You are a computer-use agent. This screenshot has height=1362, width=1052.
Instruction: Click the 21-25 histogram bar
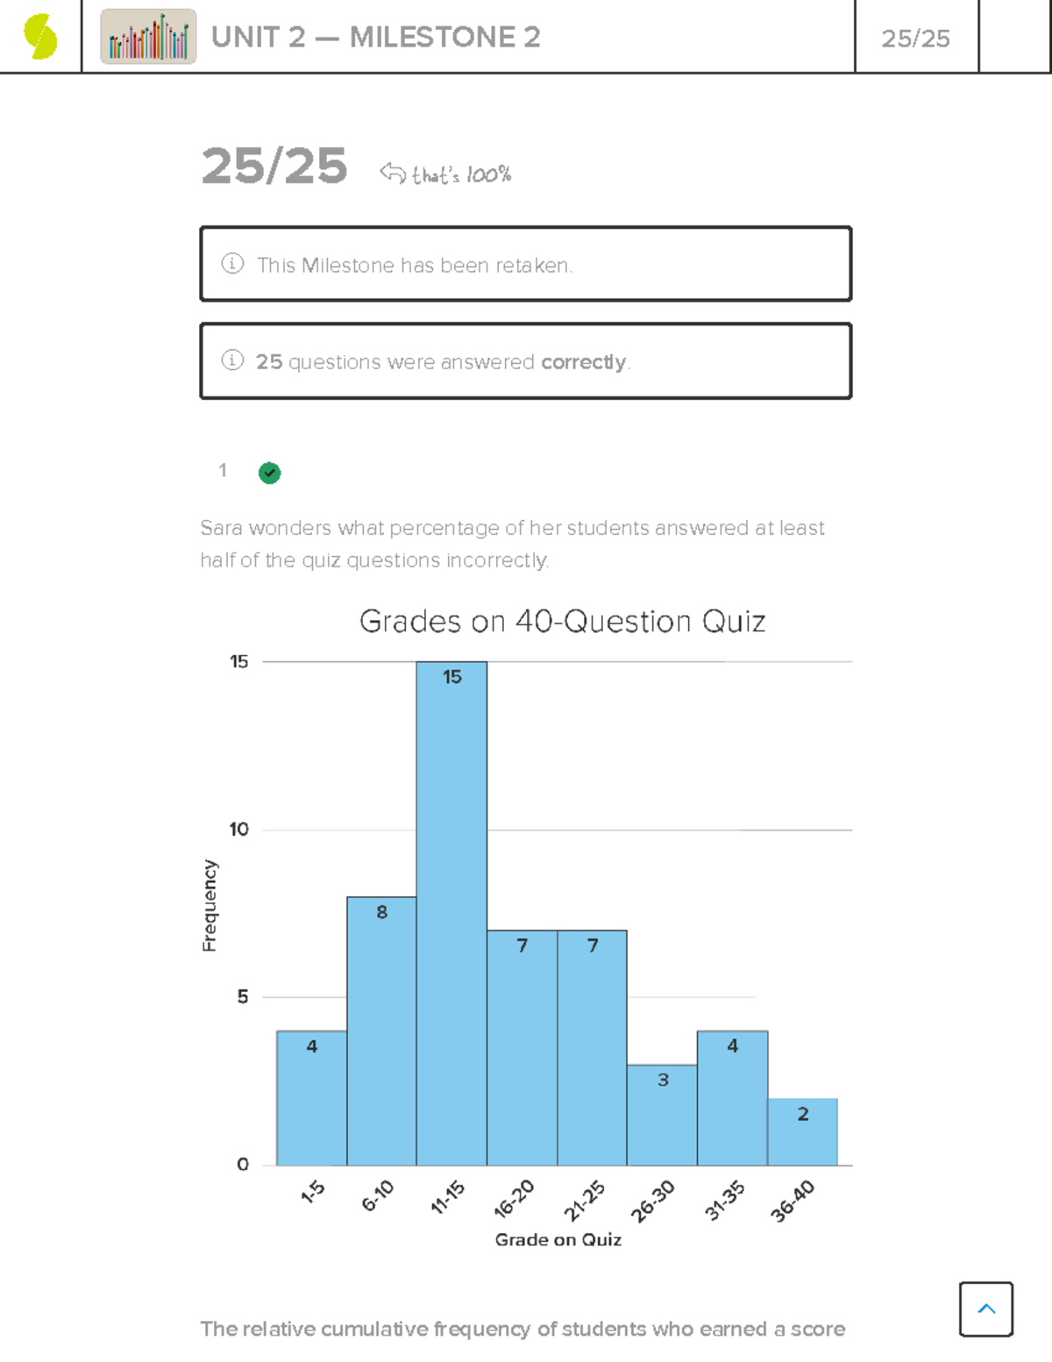(592, 1048)
